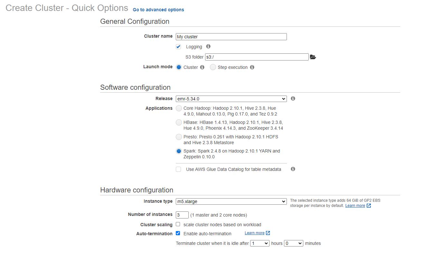Click external link icon by EBS storage note
This screenshot has height=260, width=425.
pyautogui.click(x=369, y=206)
